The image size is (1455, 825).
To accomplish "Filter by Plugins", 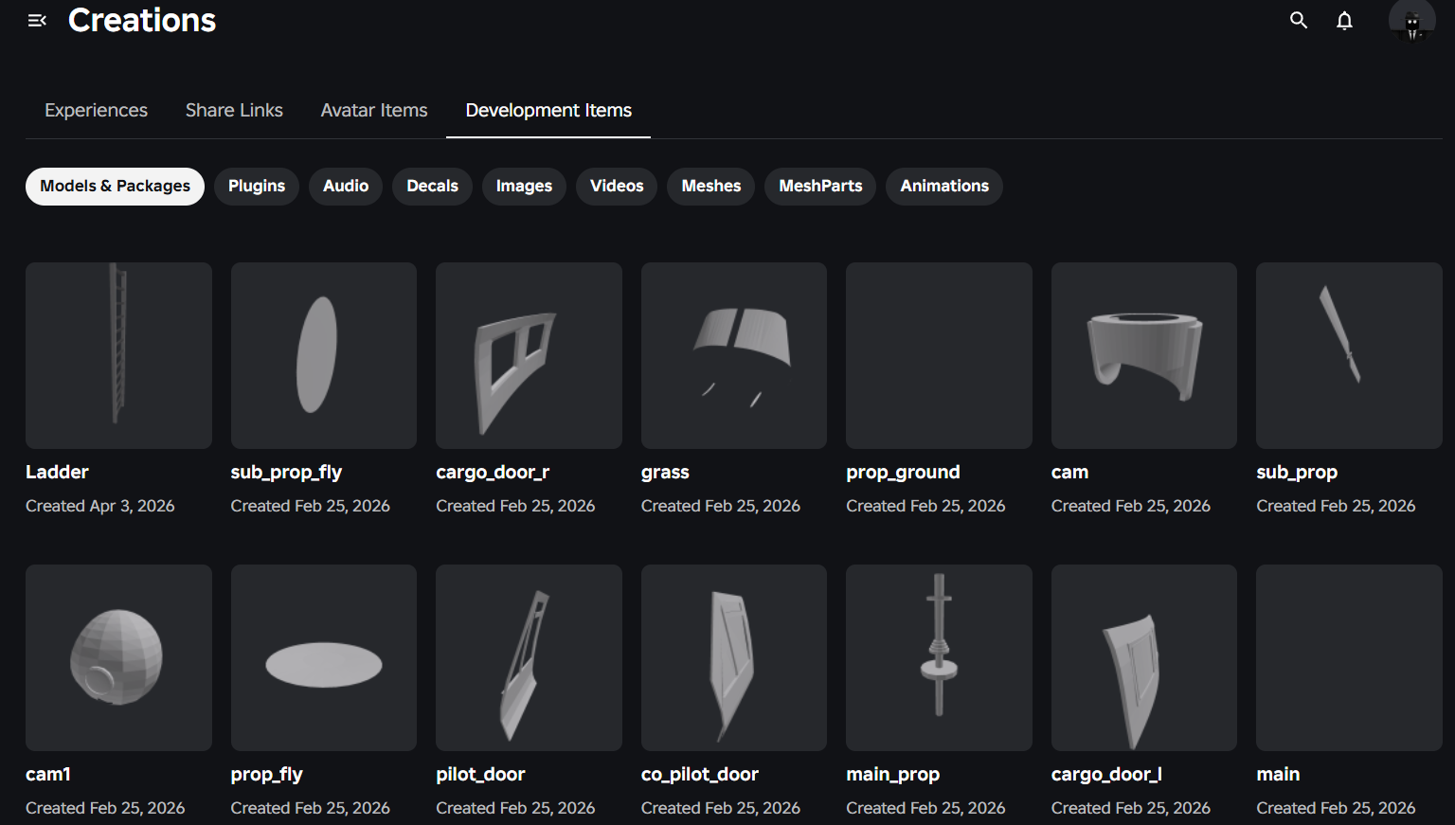I will 257,187.
